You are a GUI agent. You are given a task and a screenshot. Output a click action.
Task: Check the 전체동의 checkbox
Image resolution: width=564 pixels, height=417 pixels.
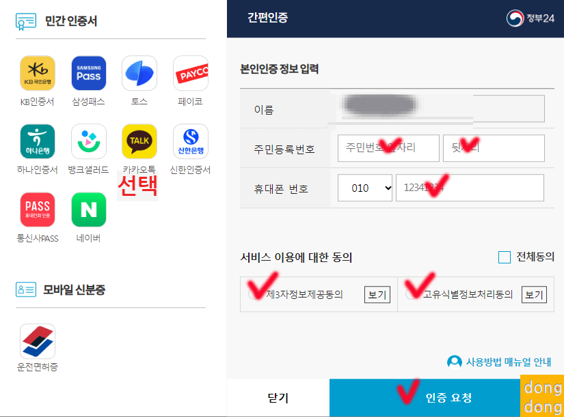(x=505, y=257)
